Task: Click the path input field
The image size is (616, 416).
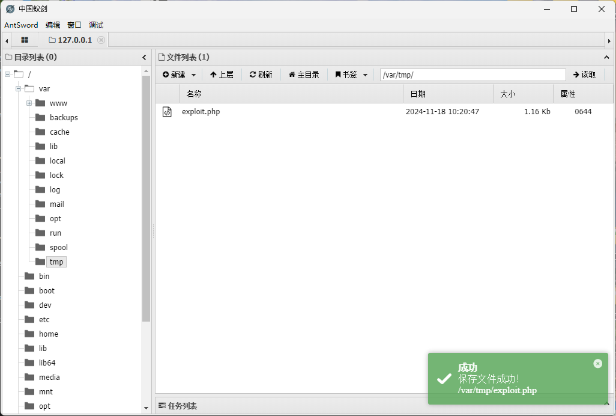Action: 473,75
